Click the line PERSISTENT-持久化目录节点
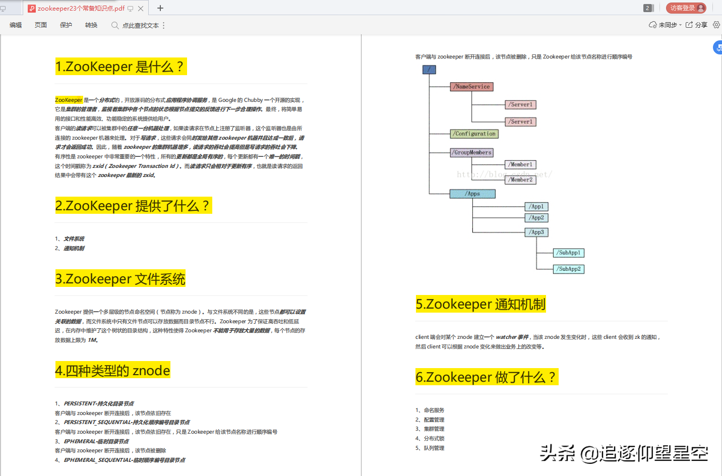The width and height of the screenshot is (722, 476). pyautogui.click(x=99, y=404)
